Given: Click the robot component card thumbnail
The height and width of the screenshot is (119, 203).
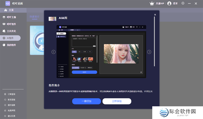Looking at the screenshot, I should 37,40.
